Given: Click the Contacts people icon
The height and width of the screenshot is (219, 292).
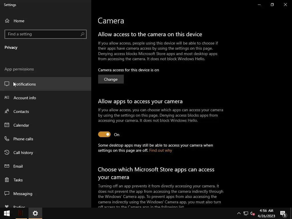Looking at the screenshot, I should tap(7, 111).
